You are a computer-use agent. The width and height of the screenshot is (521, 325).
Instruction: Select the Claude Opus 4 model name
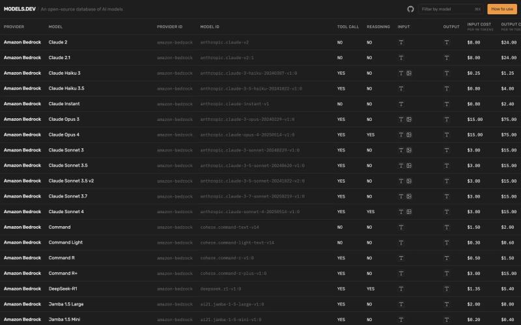(x=64, y=135)
